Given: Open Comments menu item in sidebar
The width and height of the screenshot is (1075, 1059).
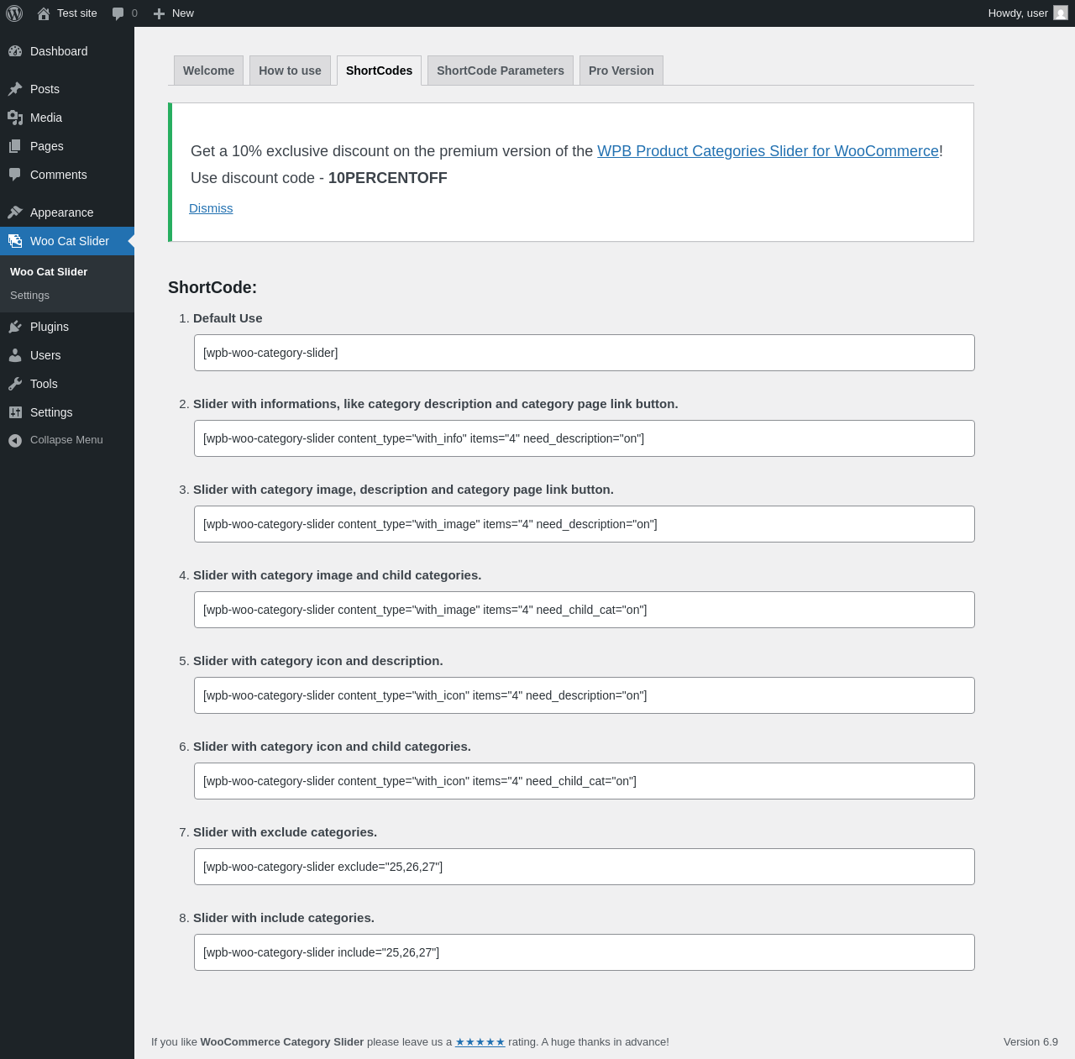Looking at the screenshot, I should pos(67,175).
